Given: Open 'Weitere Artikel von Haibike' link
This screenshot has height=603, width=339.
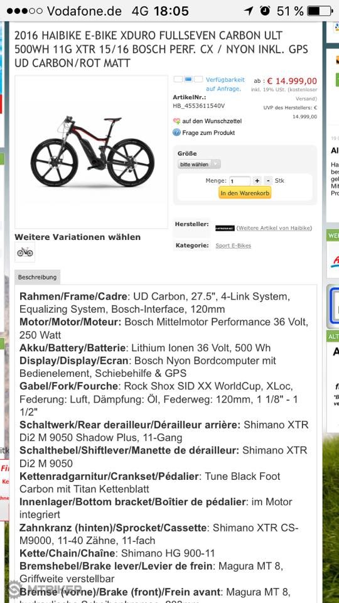Looking at the screenshot, I should [274, 228].
